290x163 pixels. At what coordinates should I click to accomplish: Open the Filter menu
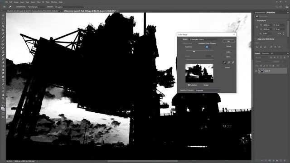[39, 2]
